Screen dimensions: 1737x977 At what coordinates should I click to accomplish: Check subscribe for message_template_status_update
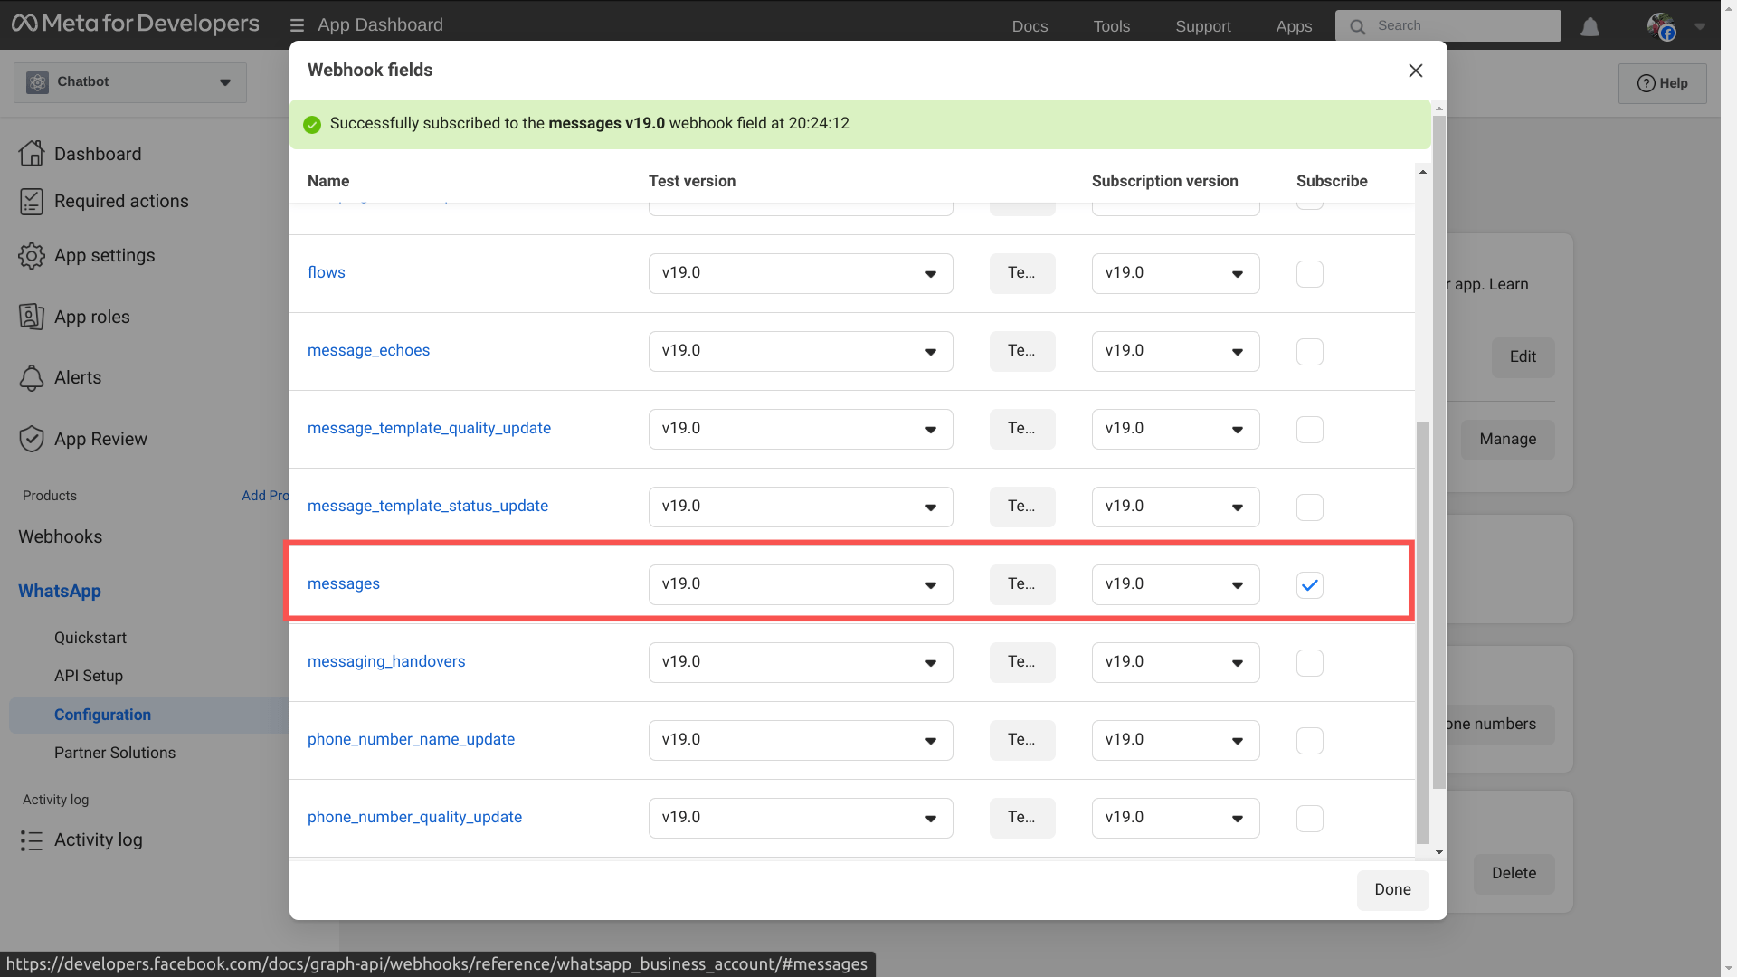point(1309,507)
